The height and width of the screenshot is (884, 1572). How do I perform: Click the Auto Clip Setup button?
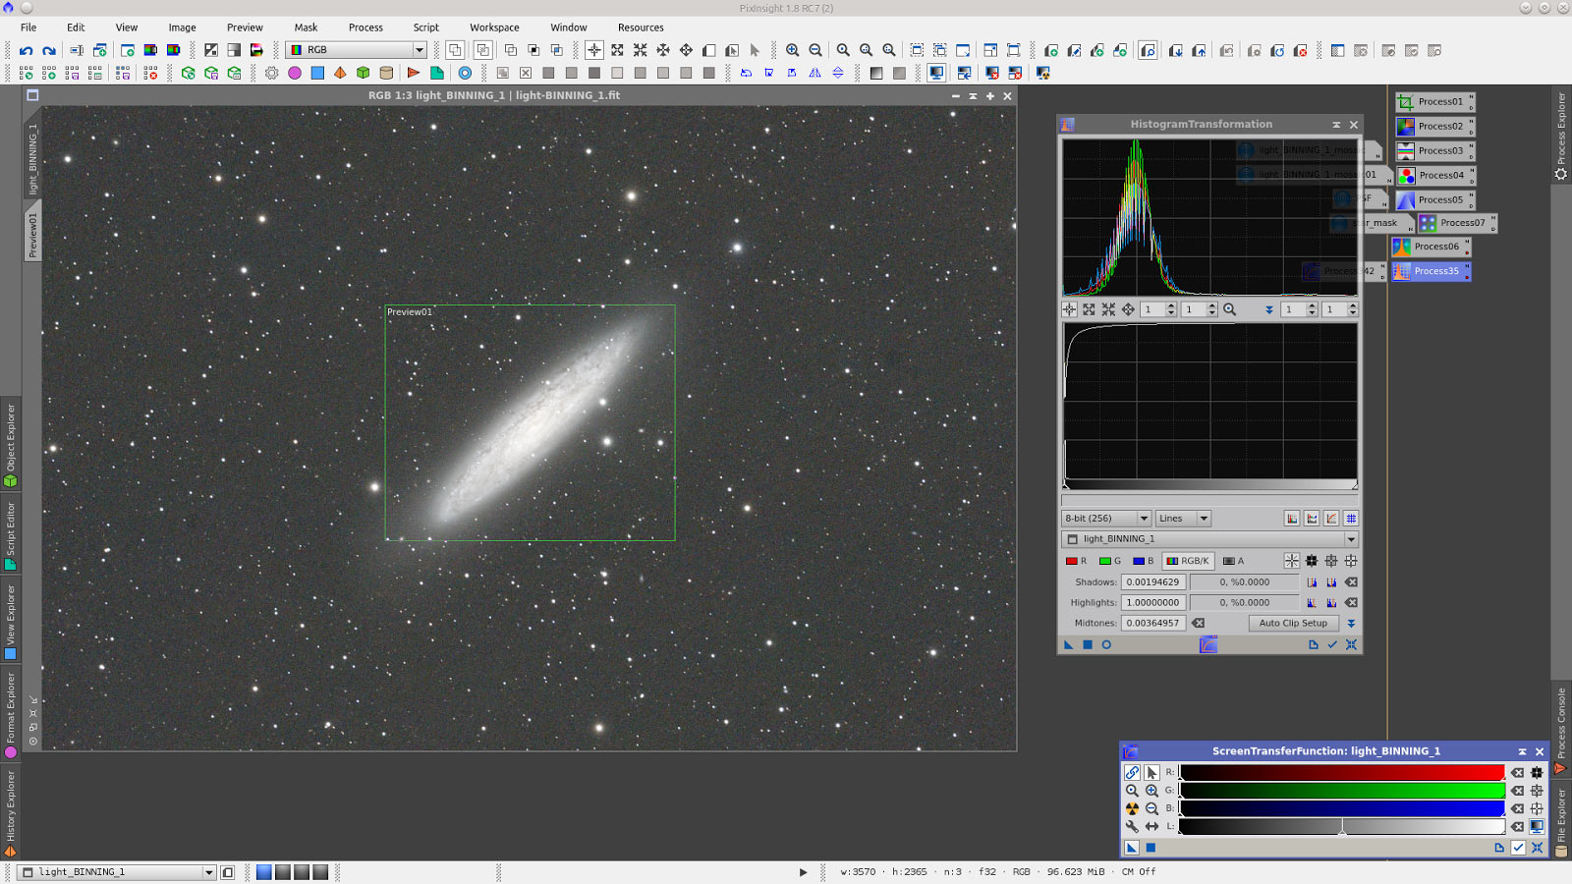point(1293,623)
